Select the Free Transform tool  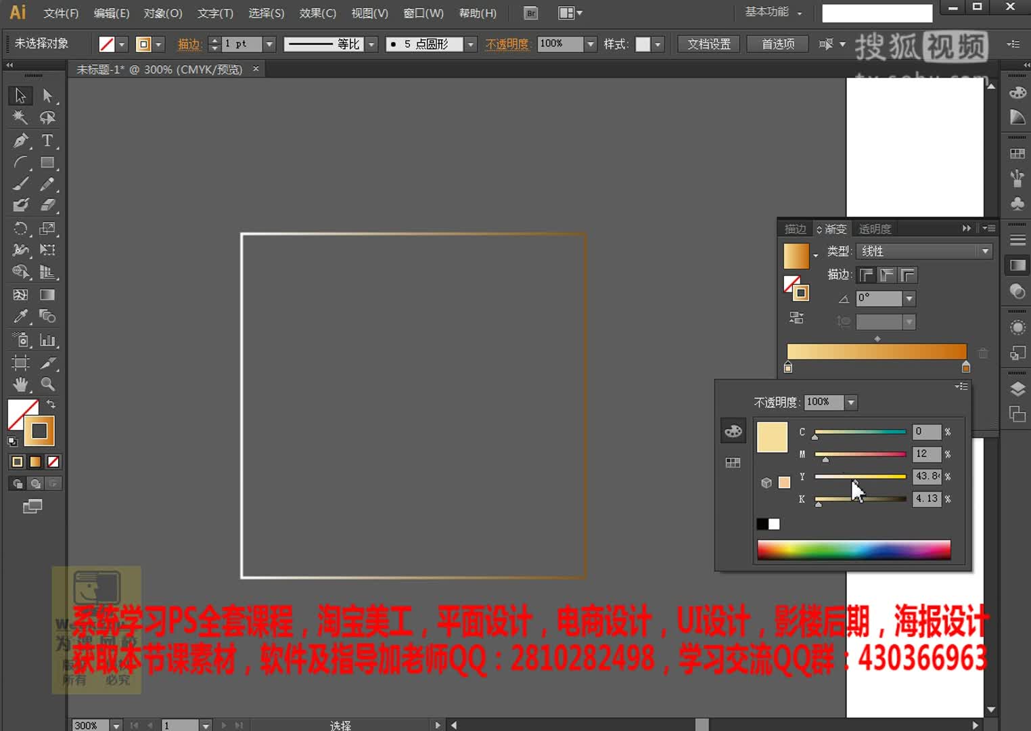point(47,250)
